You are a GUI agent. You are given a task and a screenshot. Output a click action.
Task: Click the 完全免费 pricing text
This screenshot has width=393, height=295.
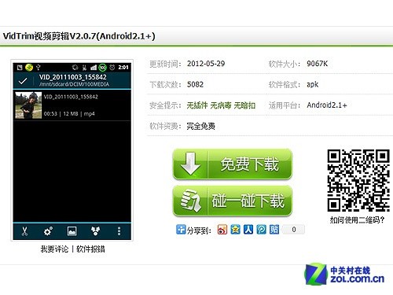[201, 127]
